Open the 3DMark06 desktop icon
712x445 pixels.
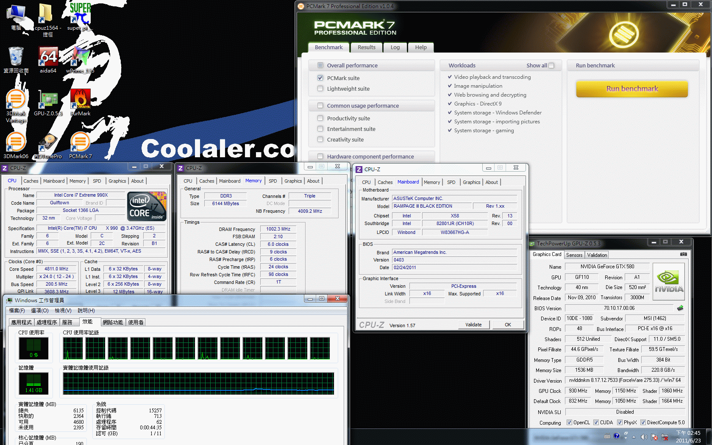point(16,144)
